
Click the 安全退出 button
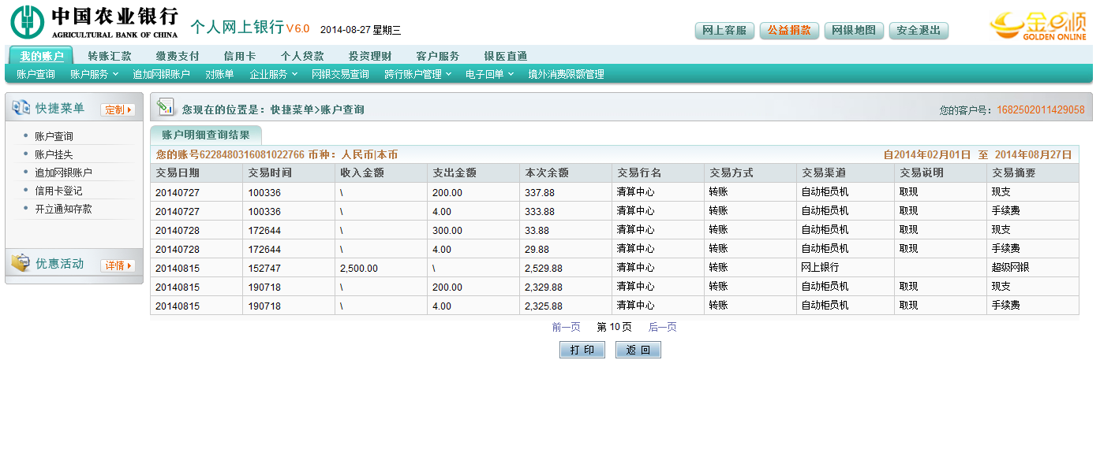coord(919,31)
